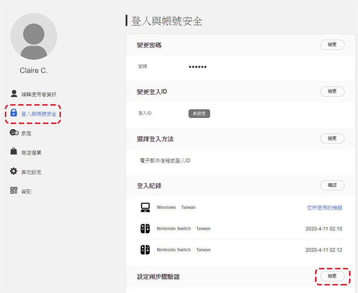Click the timestamp 2020-4-11 02:12
The height and width of the screenshot is (293, 358).
(x=324, y=250)
